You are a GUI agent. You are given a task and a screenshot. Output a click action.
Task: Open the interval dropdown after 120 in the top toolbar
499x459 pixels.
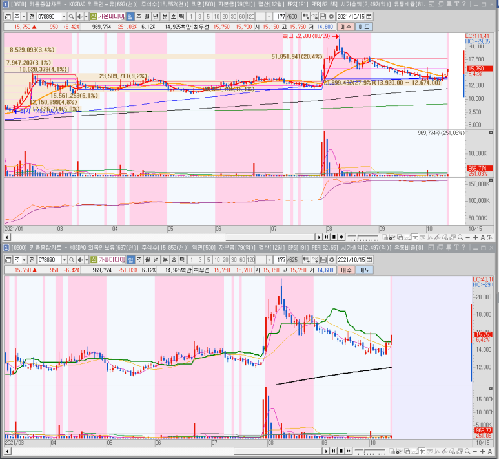(x=269, y=17)
